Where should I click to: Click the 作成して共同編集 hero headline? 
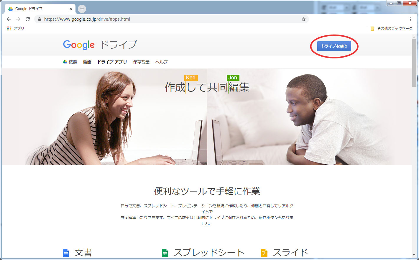click(x=207, y=87)
